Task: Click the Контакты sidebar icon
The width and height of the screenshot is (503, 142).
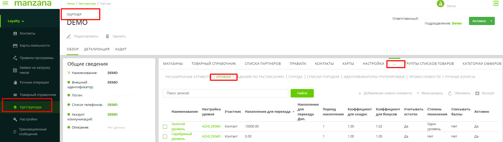Action: [x=15, y=33]
